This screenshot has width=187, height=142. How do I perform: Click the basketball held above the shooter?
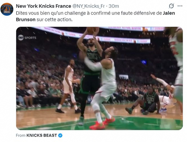(x=92, y=30)
